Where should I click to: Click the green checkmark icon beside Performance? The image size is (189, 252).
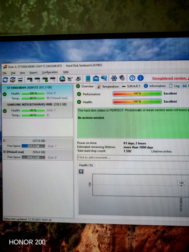tap(79, 94)
